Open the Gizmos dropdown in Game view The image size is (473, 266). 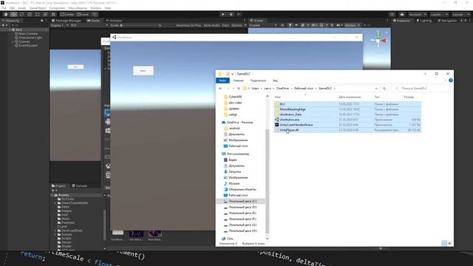239,25
